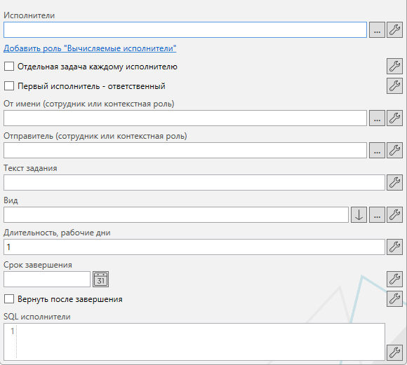
Task: Click wrench icon next to Длительность field
Action: tap(394, 247)
